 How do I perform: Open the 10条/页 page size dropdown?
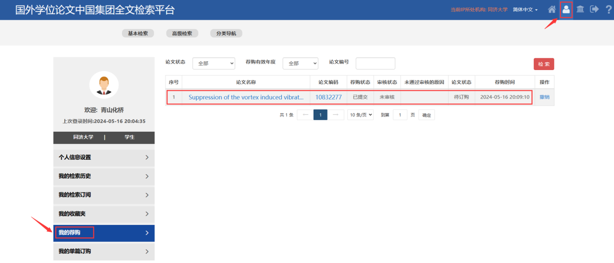(x=360, y=115)
